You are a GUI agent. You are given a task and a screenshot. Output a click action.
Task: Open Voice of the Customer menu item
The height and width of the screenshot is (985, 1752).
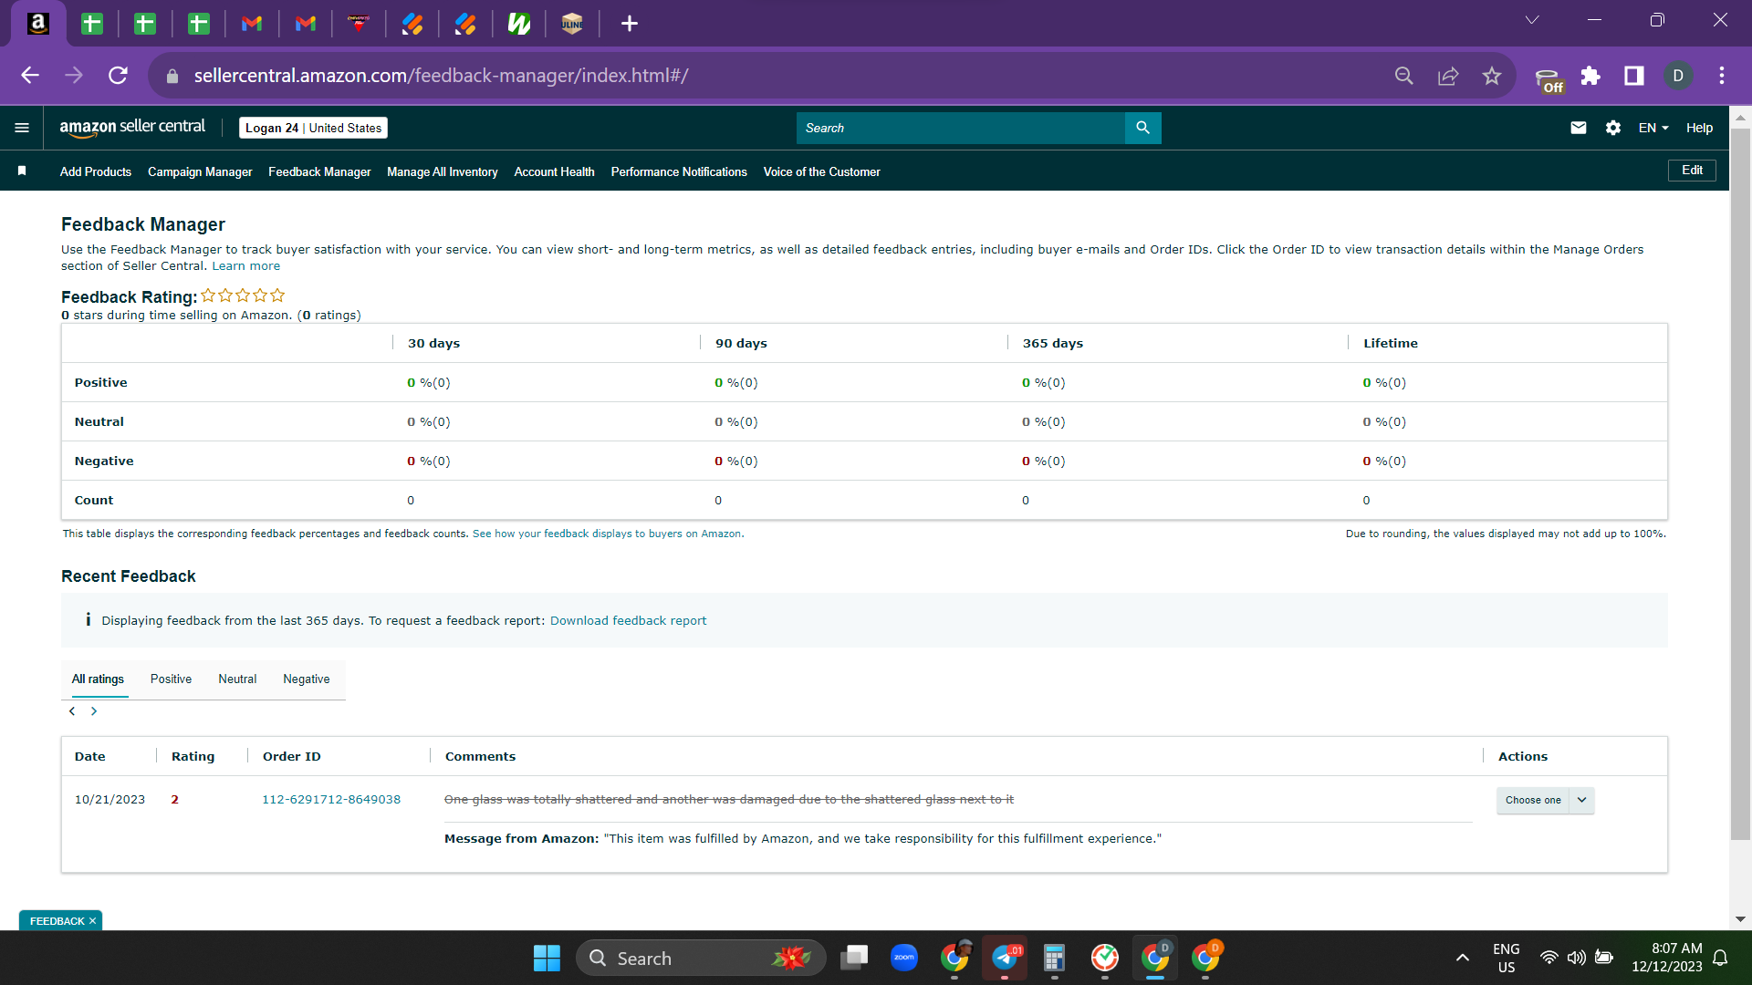click(821, 171)
